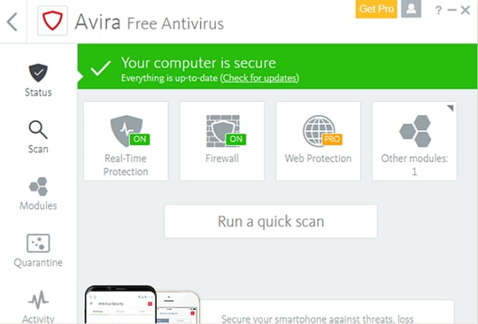Click the Web Protection PRO badge
478x324 pixels.
[332, 139]
